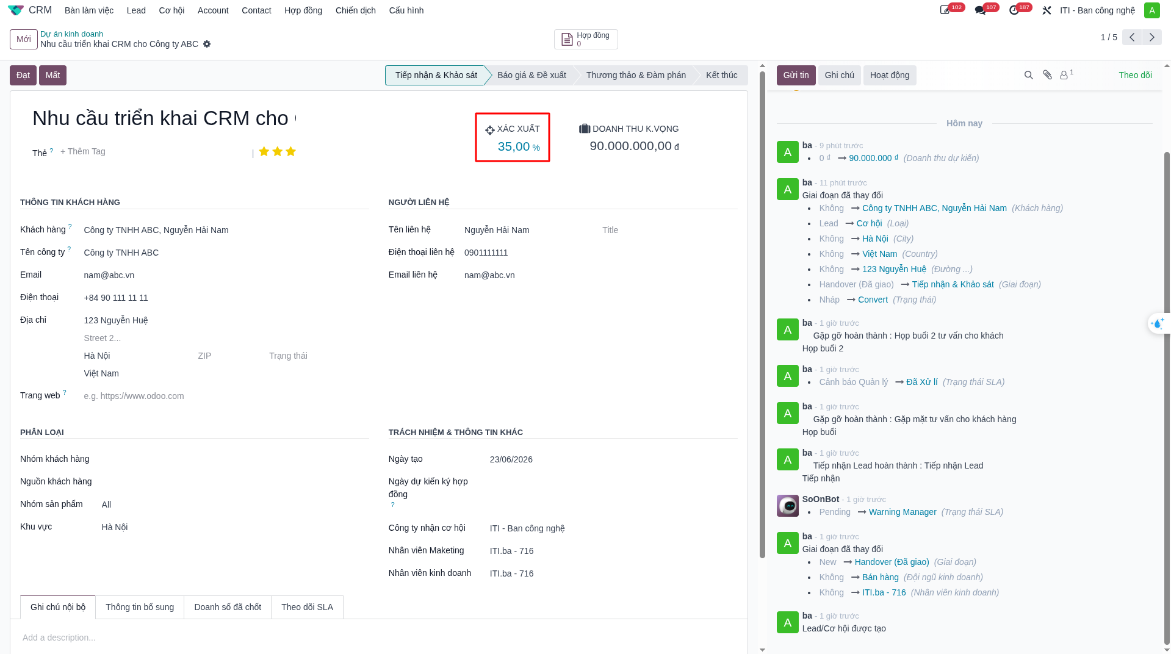Viewport: 1171px width, 654px height.
Task: Click the Hợp đồng document stat button
Action: tap(586, 39)
